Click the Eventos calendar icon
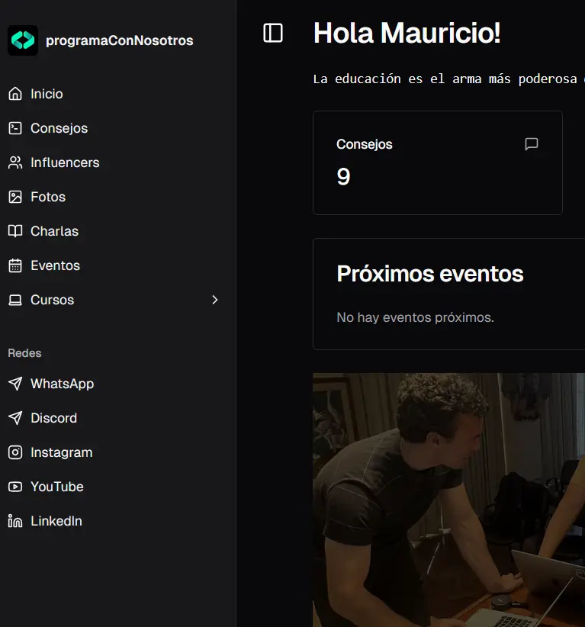 tap(15, 265)
